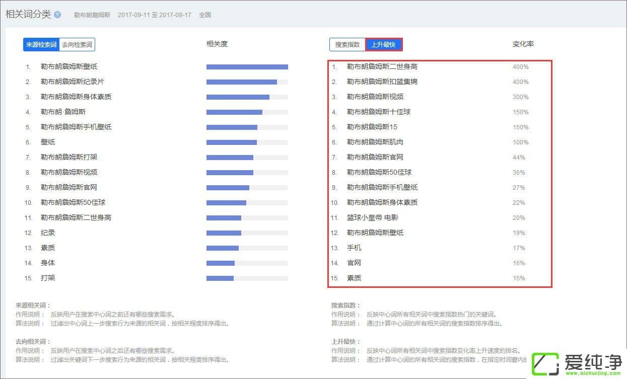The image size is (627, 379).
Task: Select the 来源检索词 tab
Action: point(41,45)
